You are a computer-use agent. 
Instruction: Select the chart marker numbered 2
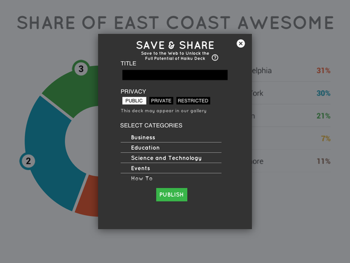coord(28,161)
